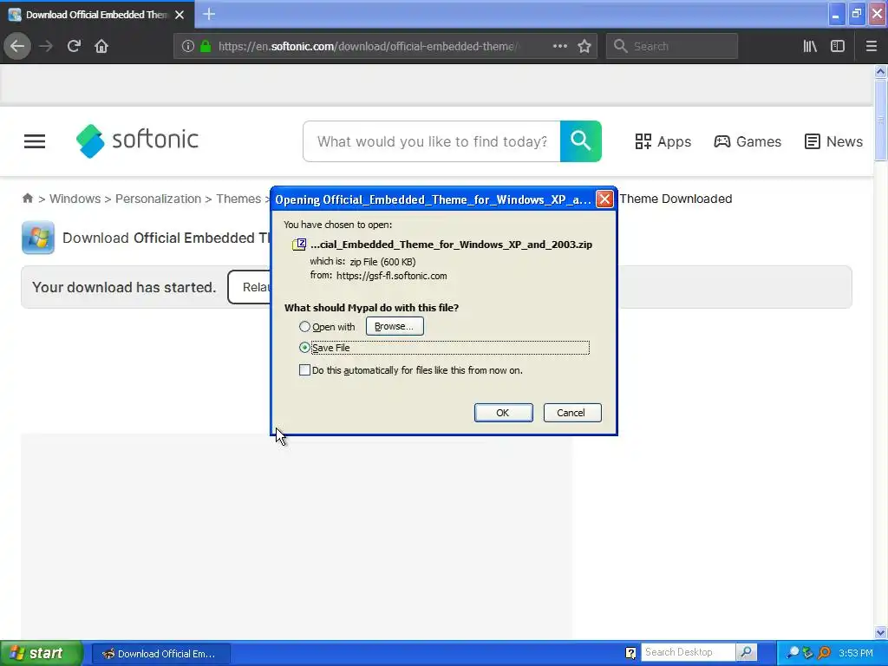
Task: Confirm the download with OK
Action: point(503,413)
